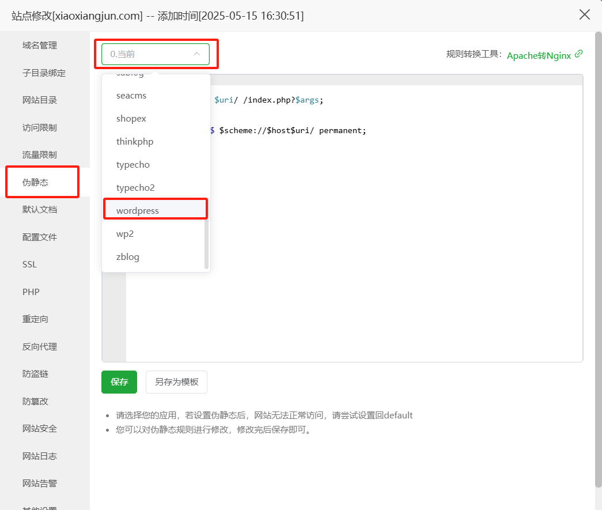This screenshot has width=602, height=510.
Task: Click the green 保存 button
Action: coord(119,382)
